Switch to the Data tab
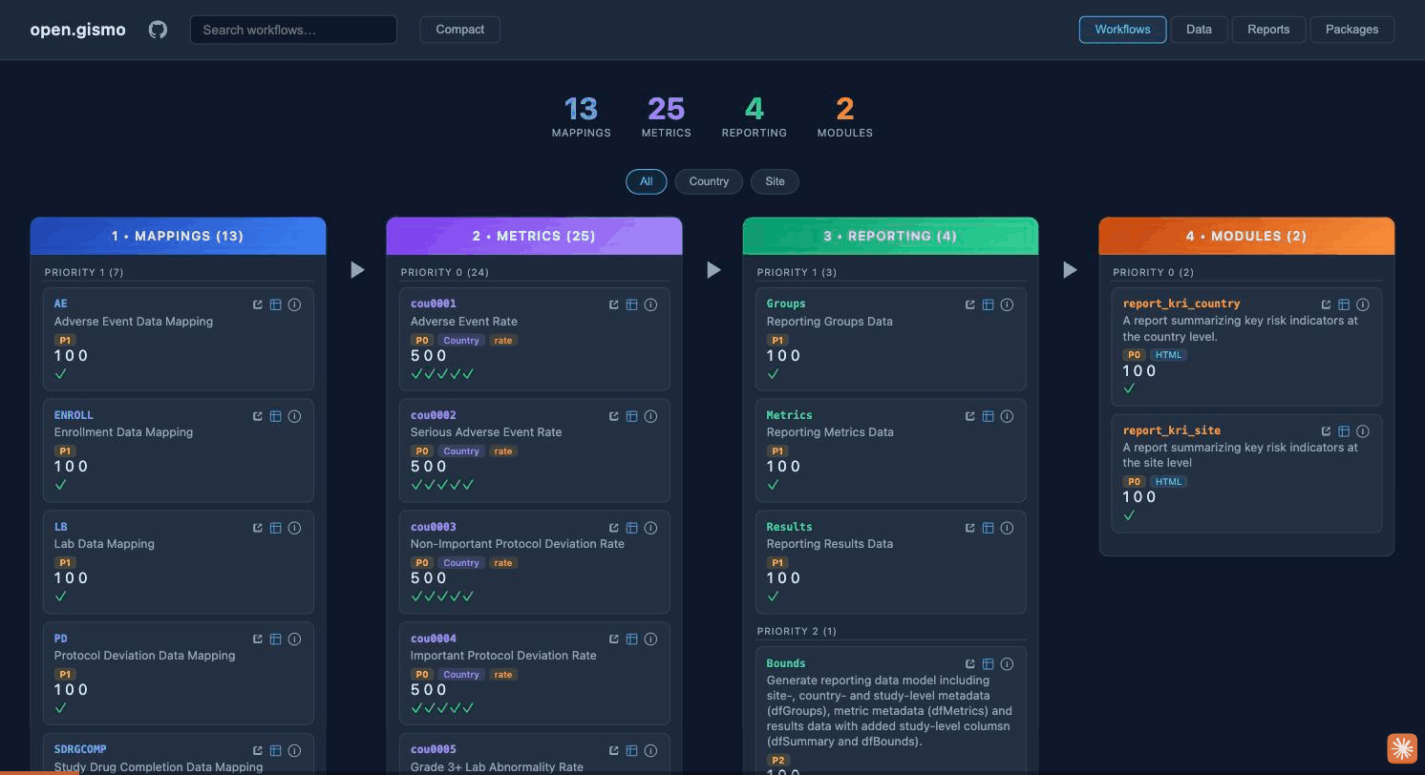1425x775 pixels. point(1199,30)
